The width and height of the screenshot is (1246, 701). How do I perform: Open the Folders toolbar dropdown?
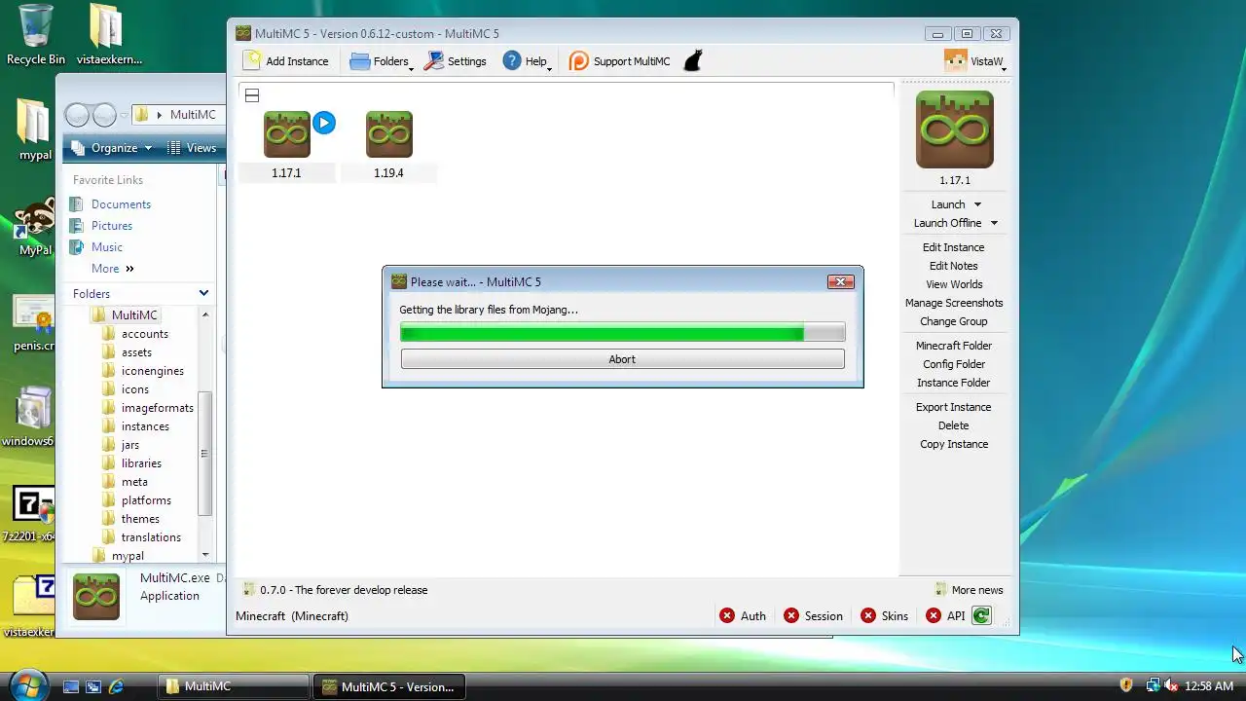pyautogui.click(x=380, y=61)
